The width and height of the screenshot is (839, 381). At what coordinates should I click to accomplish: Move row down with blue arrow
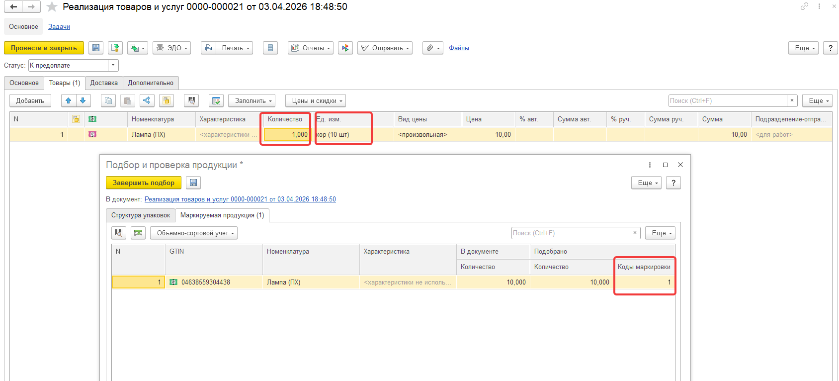click(83, 100)
